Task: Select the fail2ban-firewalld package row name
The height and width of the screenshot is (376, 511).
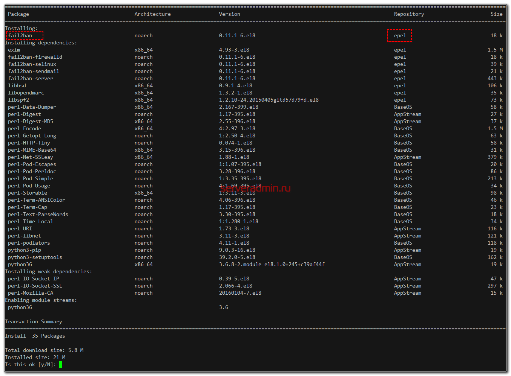Action: 35,57
